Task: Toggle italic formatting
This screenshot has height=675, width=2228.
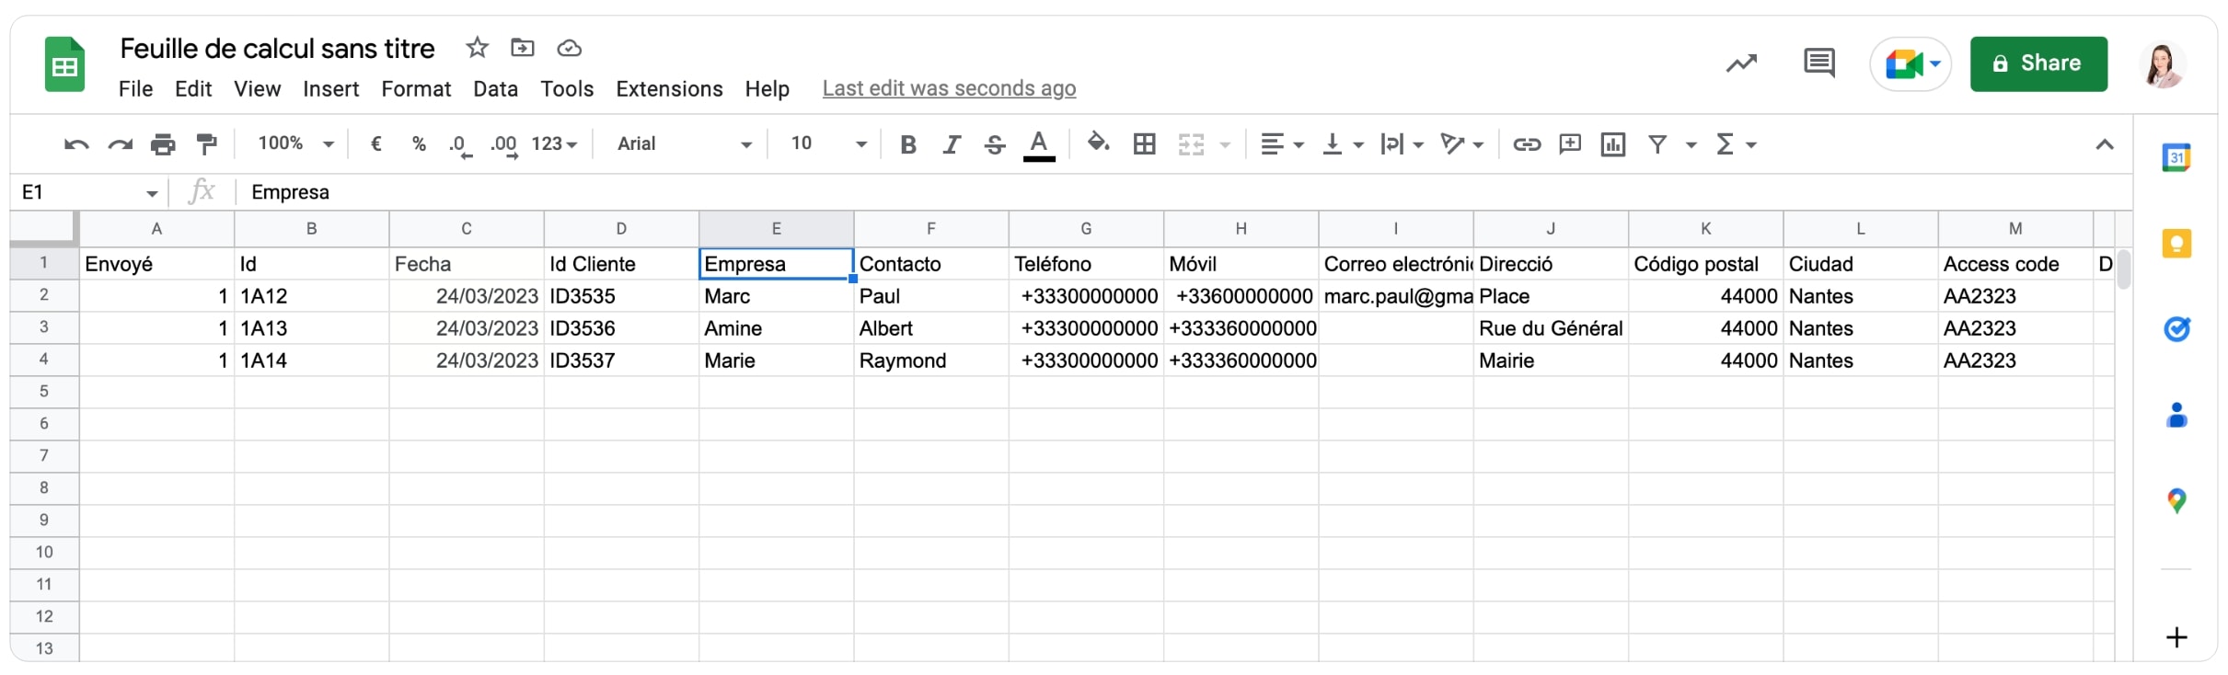Action: coord(952,144)
